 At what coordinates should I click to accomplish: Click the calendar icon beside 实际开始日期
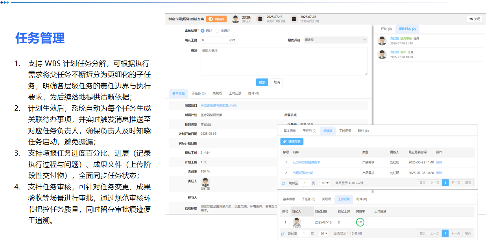(260, 19)
